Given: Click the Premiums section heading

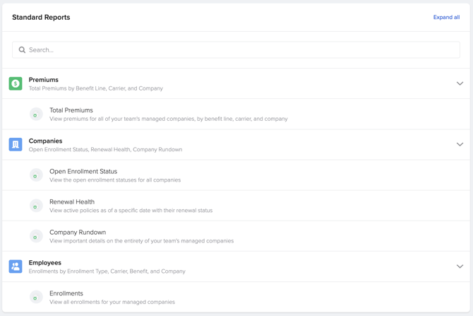Looking at the screenshot, I should [x=44, y=80].
